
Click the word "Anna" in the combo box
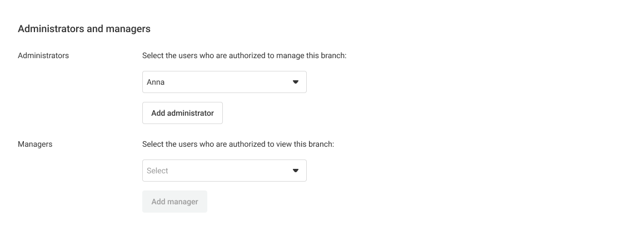(156, 82)
